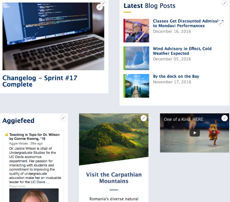Click the iceberg thumbnail image
The image size is (230, 202).
tap(136, 58)
